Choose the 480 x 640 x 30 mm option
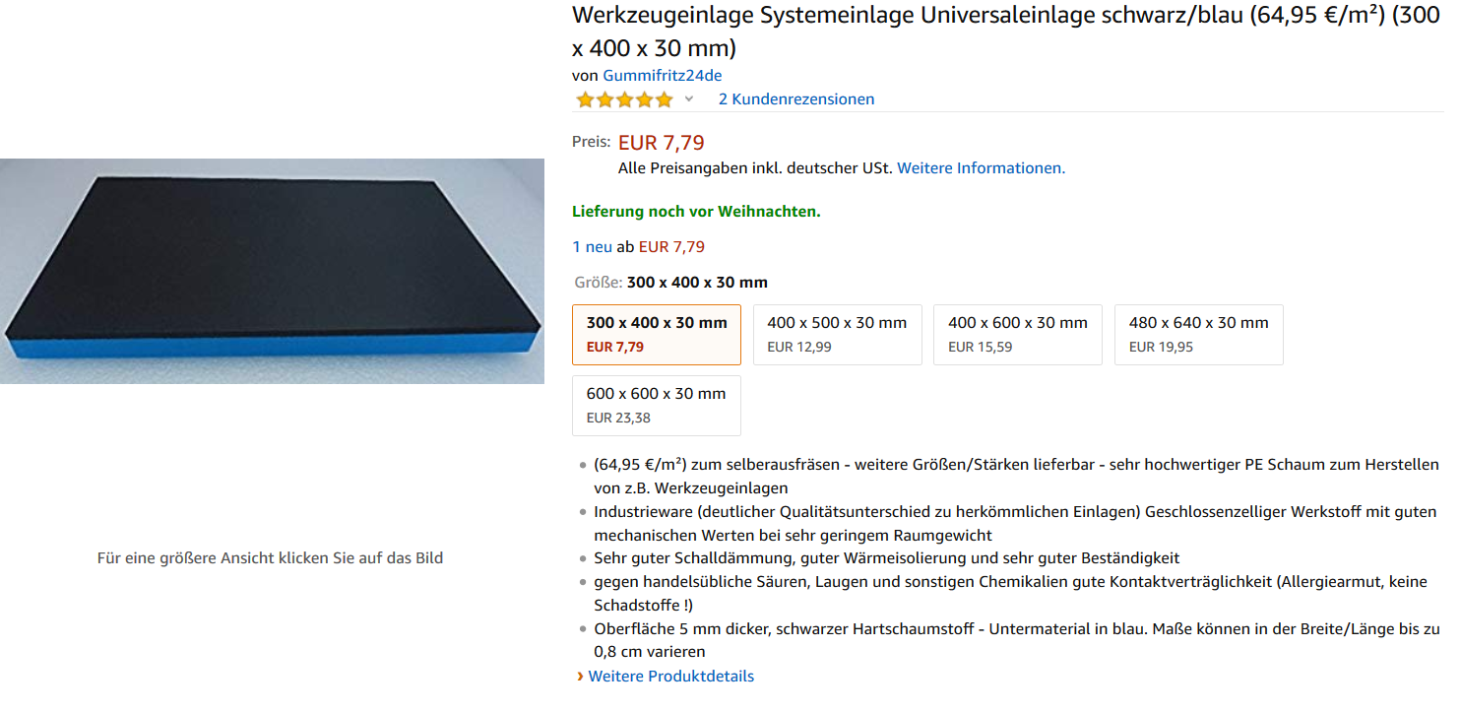The height and width of the screenshot is (712, 1461). pyautogui.click(x=1199, y=335)
